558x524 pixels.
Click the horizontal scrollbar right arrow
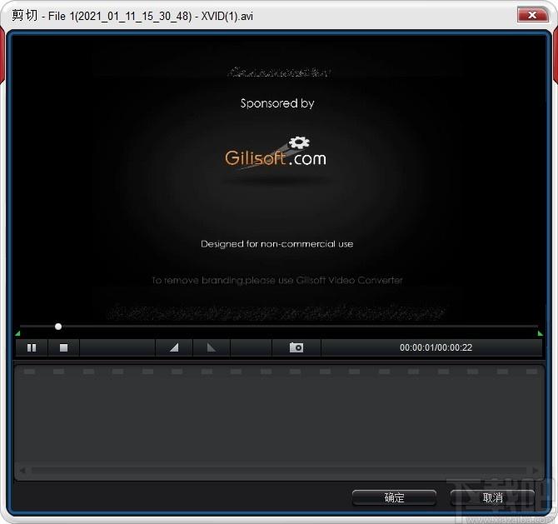tap(536, 471)
